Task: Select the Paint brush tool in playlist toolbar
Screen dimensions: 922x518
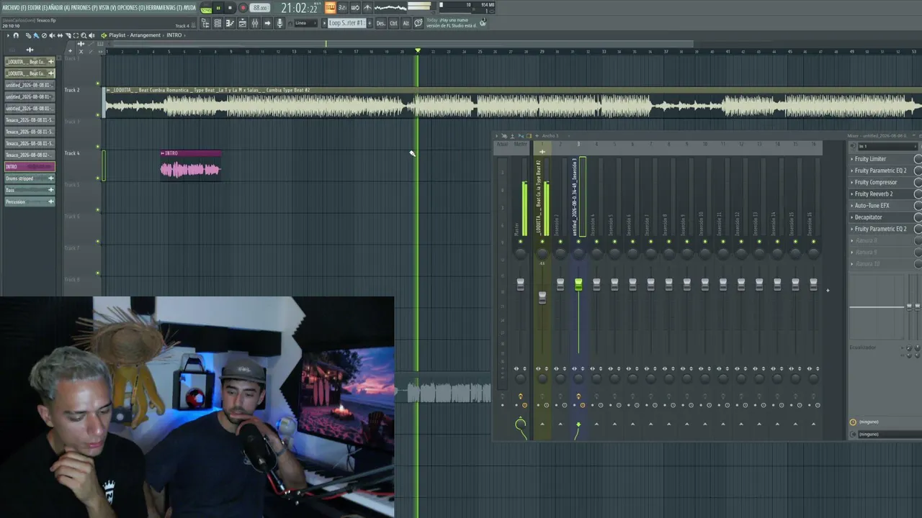Action: tap(36, 35)
